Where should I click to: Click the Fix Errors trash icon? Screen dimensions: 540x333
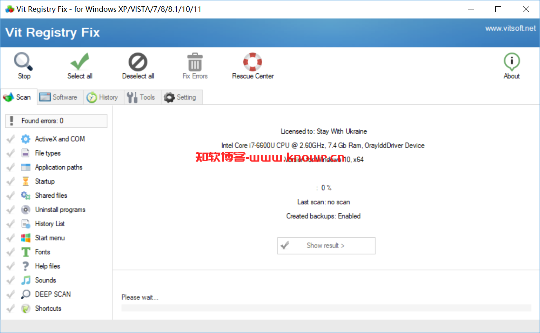coord(195,62)
